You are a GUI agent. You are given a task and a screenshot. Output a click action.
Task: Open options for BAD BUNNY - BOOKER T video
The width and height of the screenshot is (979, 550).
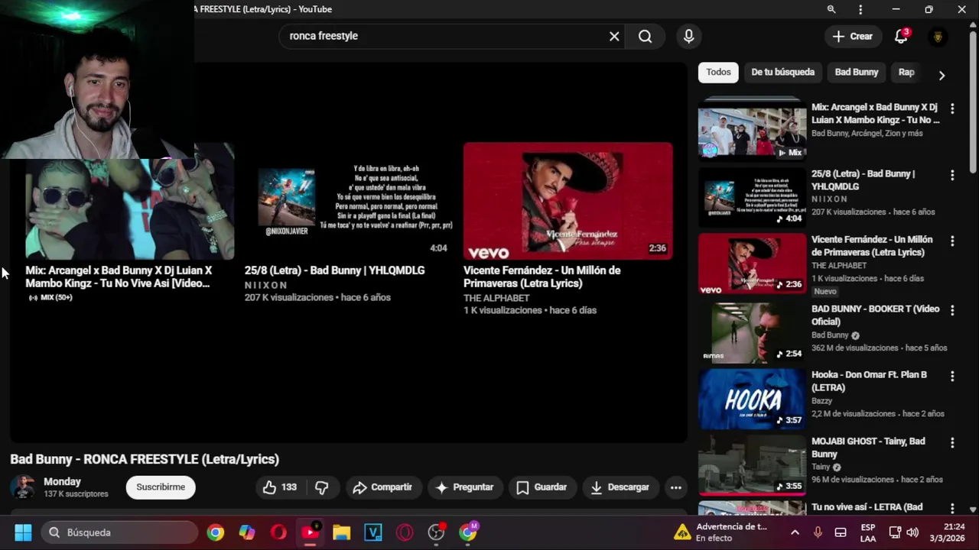pos(952,310)
